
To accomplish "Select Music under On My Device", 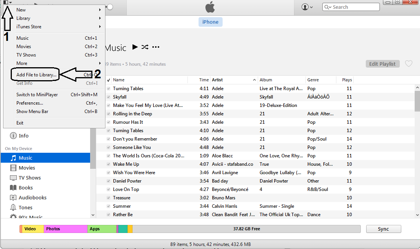I will (45, 158).
